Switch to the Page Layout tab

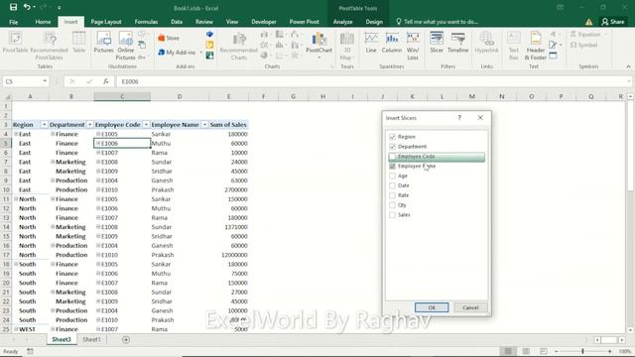pos(106,22)
